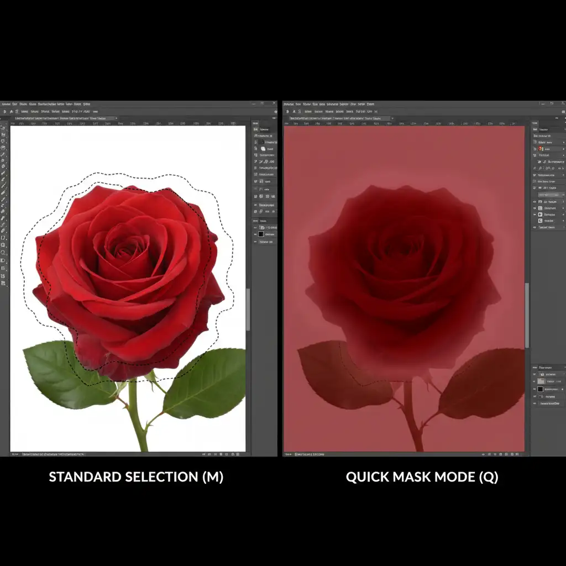Toggle visibility of black thumbnail layer in Quick Mask window
The image size is (566, 566).
[x=534, y=389]
